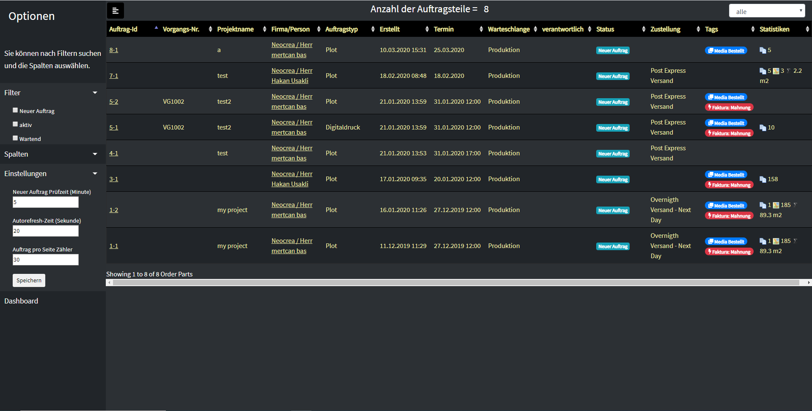Click Media Bestellt tag in row 5-1
The height and width of the screenshot is (411, 812).
click(726, 123)
